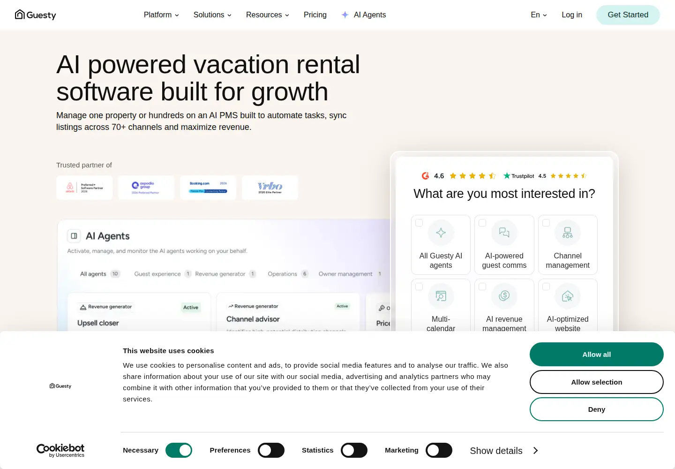Click the AI-powered guest comms chat icon
Screen dimensions: 675x469
(504, 233)
